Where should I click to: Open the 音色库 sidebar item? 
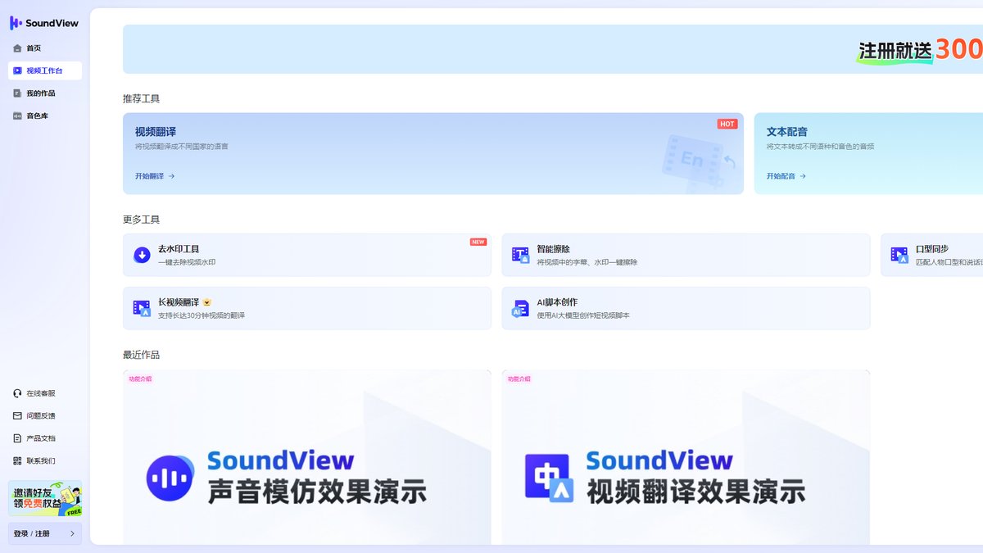[45, 116]
